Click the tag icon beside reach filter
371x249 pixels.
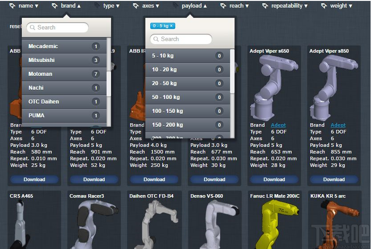coord(223,6)
